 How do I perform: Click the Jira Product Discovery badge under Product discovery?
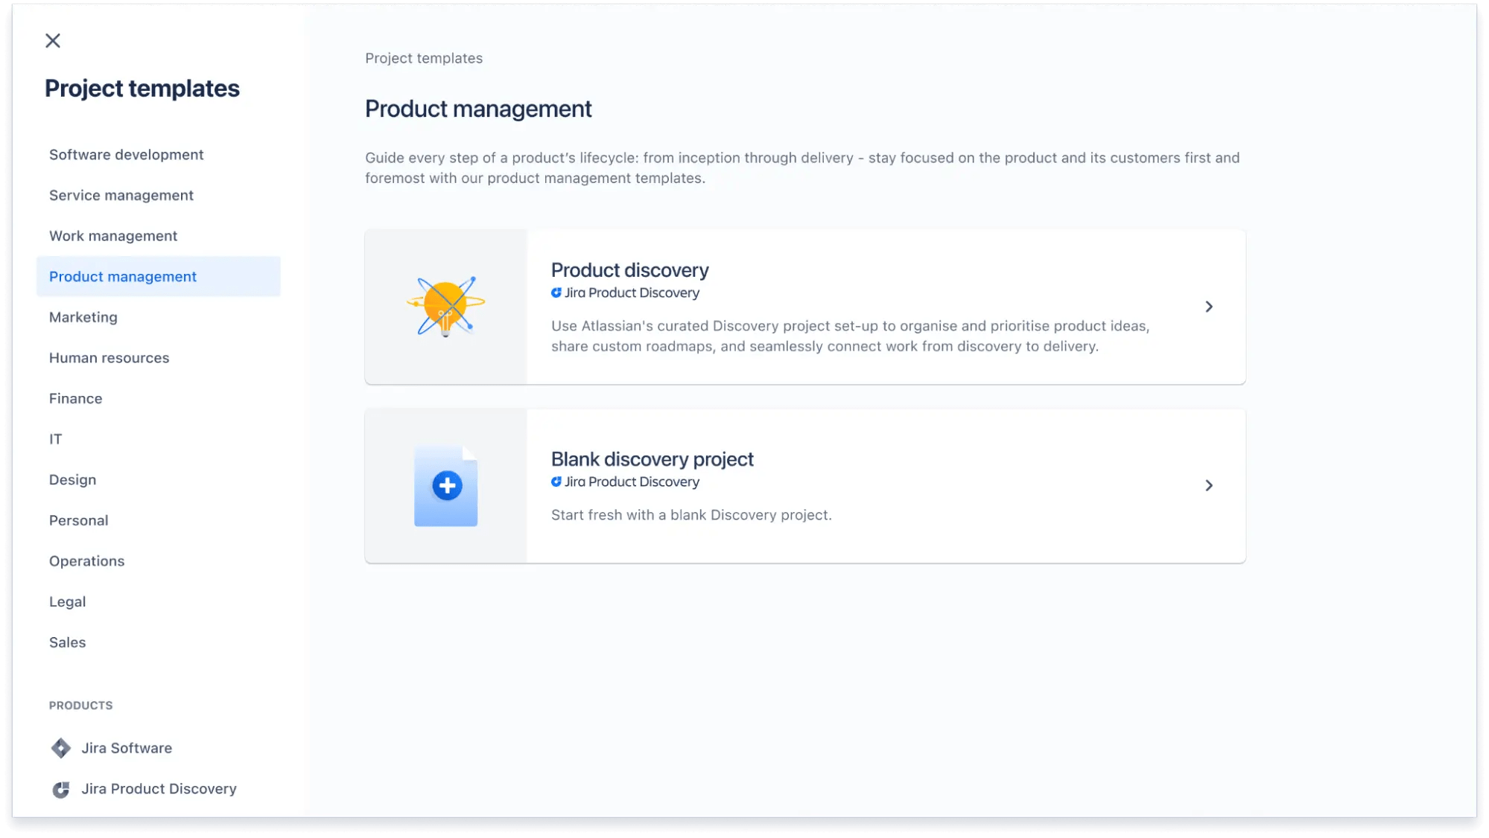[625, 292]
